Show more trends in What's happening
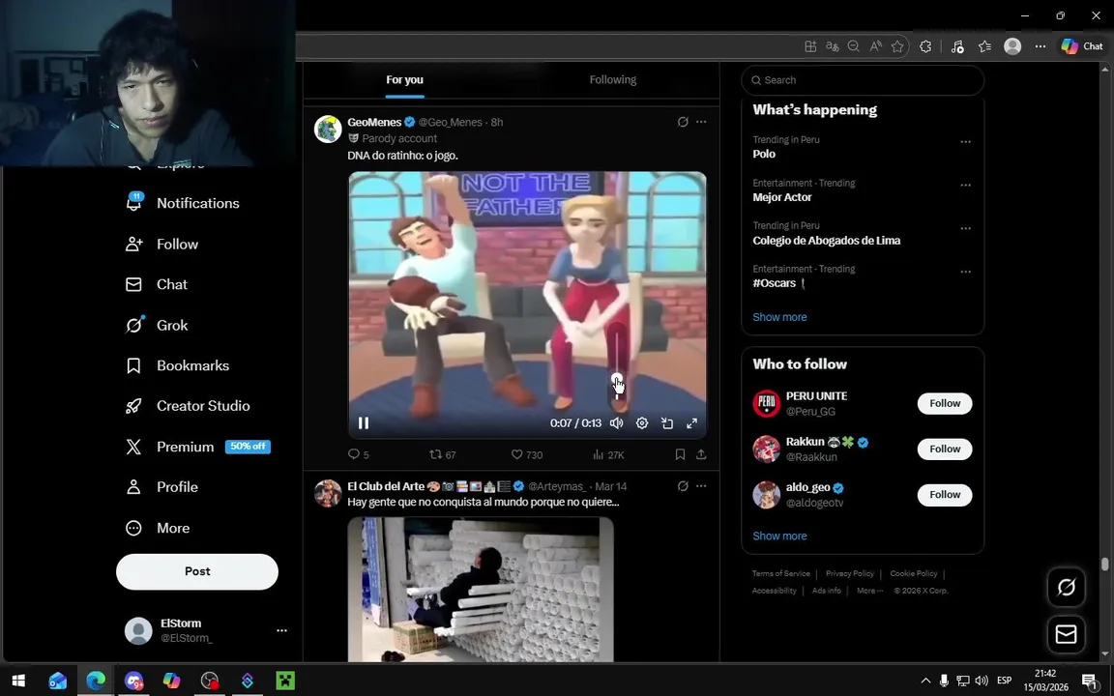This screenshot has height=696, width=1114. [779, 317]
